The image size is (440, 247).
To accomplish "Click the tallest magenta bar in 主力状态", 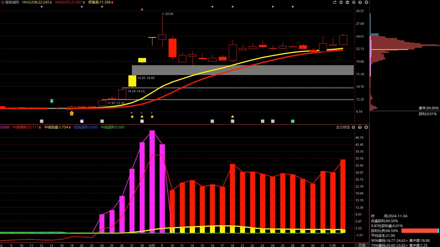I will 152,181.
